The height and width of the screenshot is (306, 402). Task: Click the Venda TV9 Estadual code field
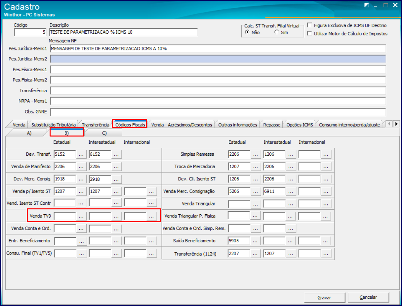65,216
